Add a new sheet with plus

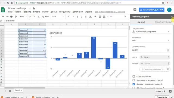6,91
